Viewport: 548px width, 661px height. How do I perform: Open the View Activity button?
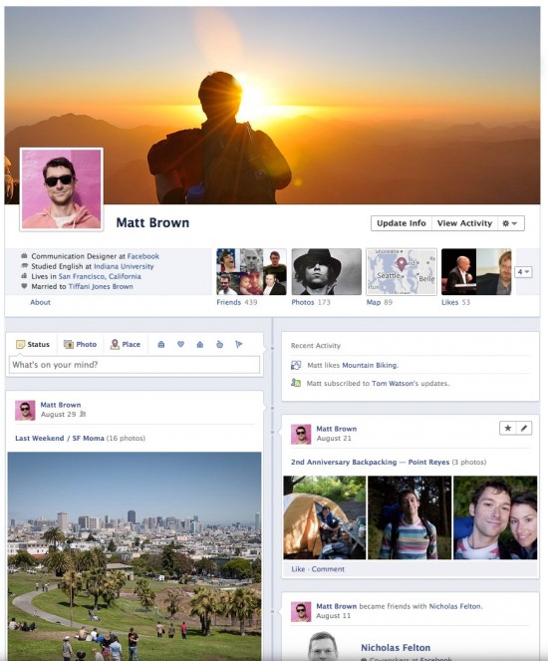click(x=464, y=223)
